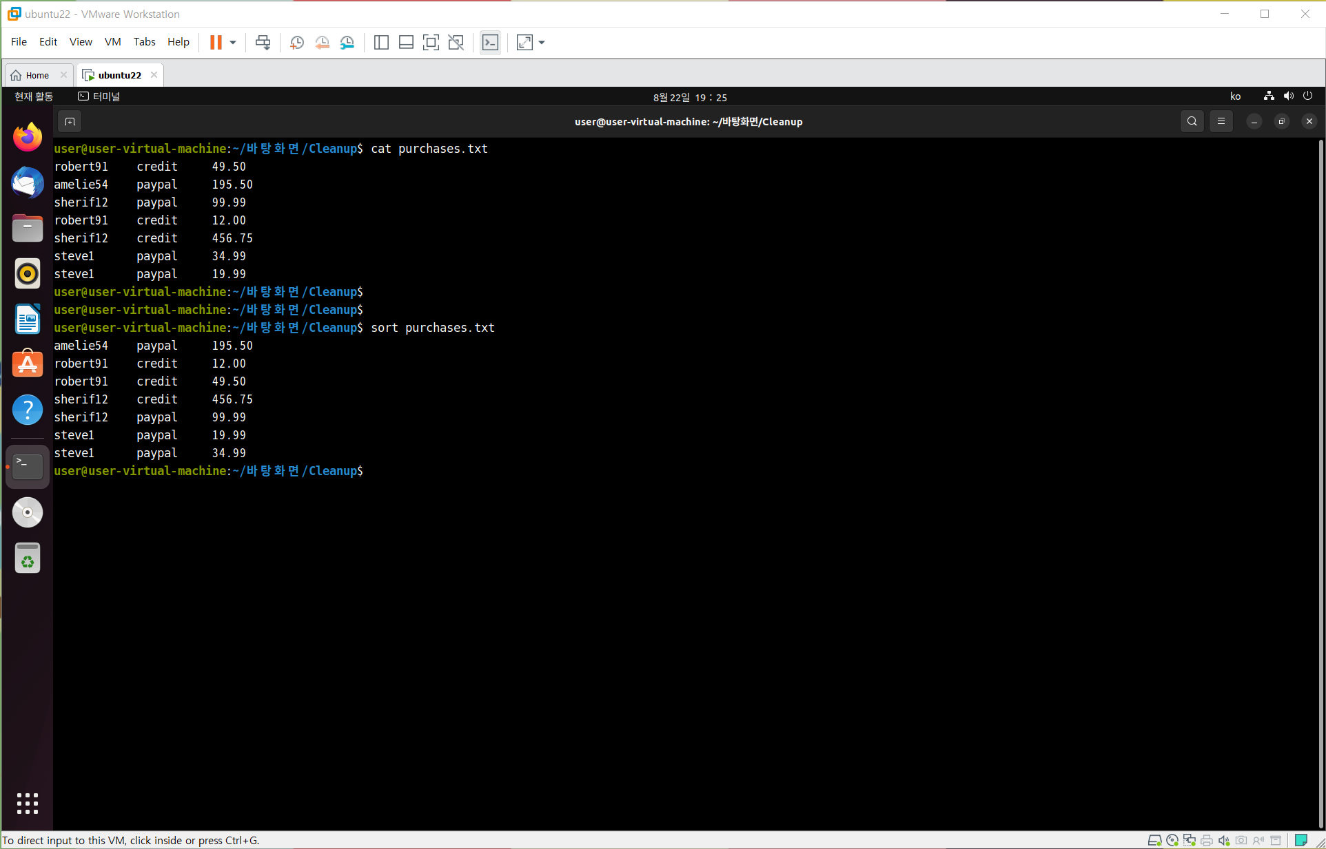The height and width of the screenshot is (849, 1326).
Task: Expand the stretch guest dropdown arrow
Action: (542, 43)
